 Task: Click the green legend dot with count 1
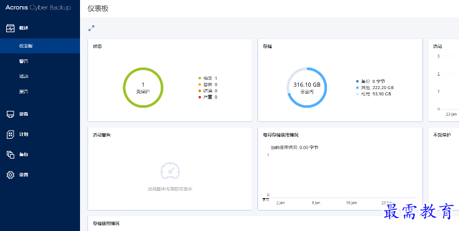pos(200,79)
